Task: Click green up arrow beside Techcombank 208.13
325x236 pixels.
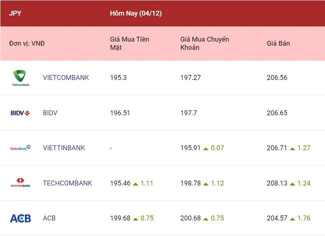Action: point(292,184)
